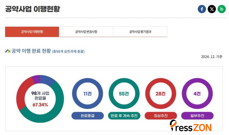The height and width of the screenshot is (135, 229).
Task: Switch to the 공약사업 변경사항 tab
Action: (86, 32)
